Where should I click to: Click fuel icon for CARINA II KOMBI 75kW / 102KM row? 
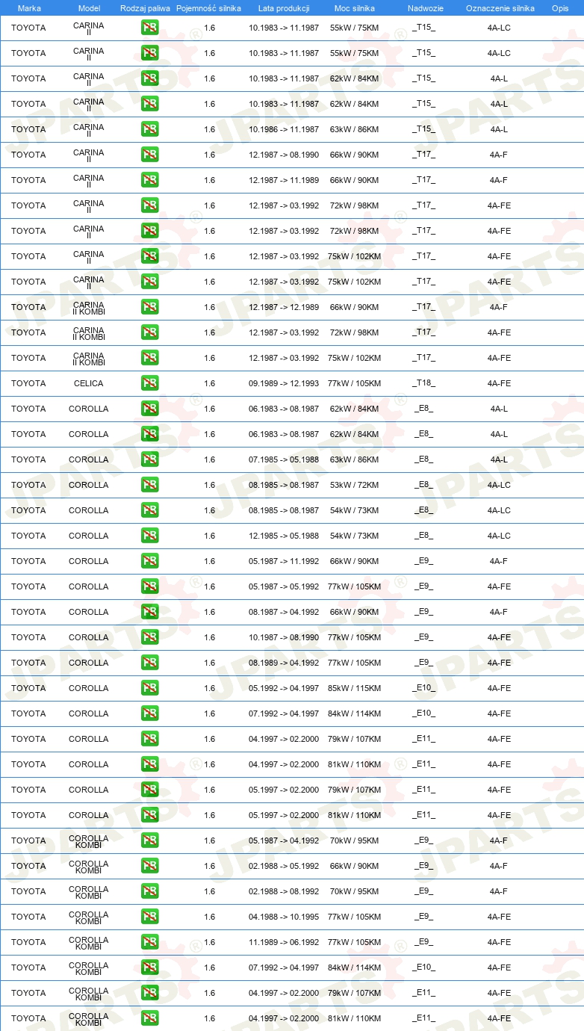tap(149, 358)
